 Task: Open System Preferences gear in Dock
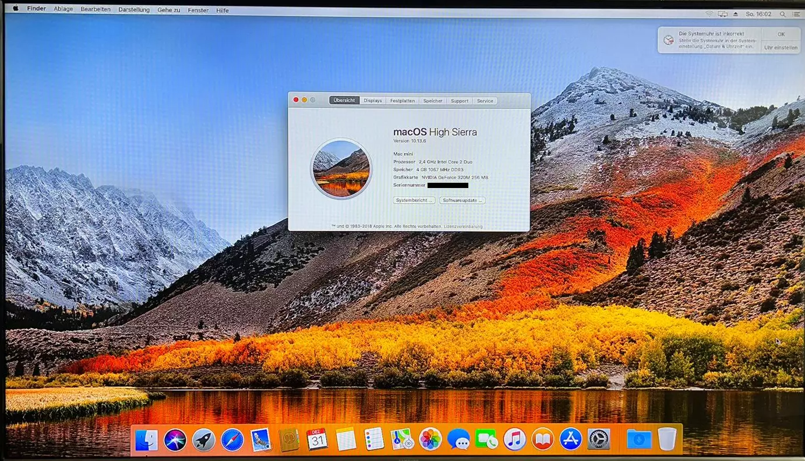pos(599,439)
